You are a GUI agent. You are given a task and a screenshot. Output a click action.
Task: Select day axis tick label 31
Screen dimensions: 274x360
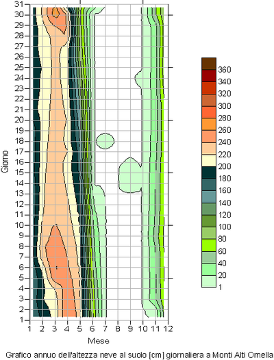tap(20, 4)
